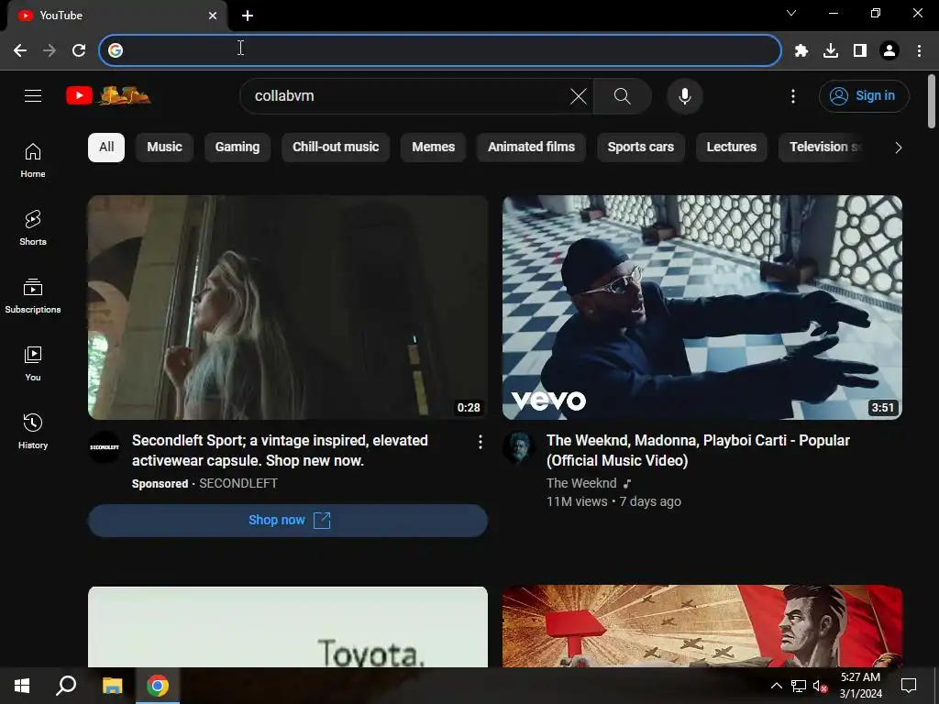
Task: Go back with the browser back arrow
Action: point(20,50)
